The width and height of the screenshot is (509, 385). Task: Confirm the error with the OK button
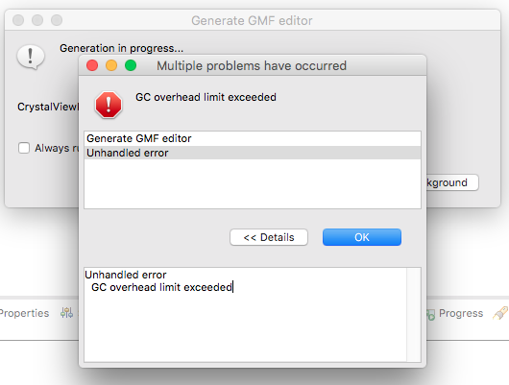point(362,237)
